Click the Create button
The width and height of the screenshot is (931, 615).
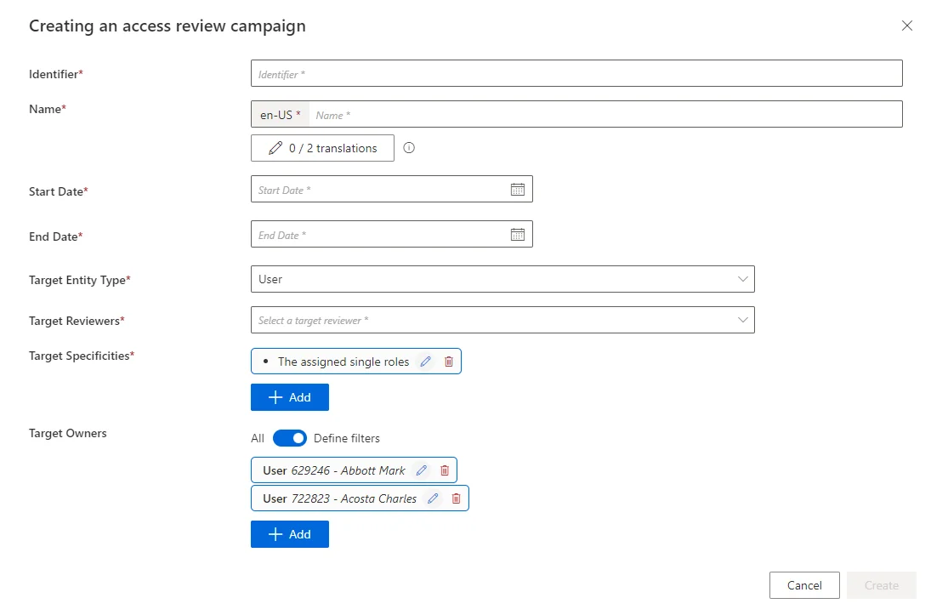(x=882, y=585)
